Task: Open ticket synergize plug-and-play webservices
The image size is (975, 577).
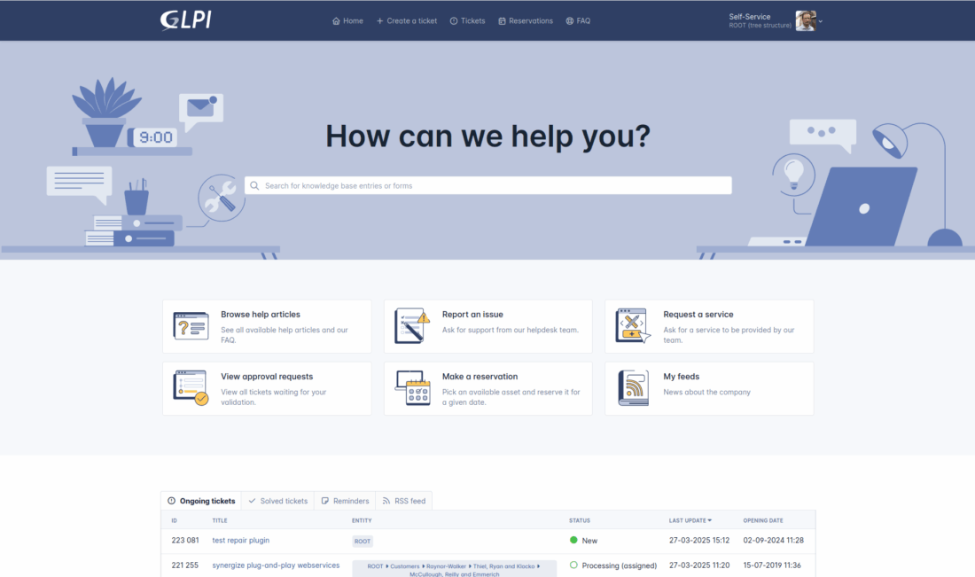Action: 276,565
